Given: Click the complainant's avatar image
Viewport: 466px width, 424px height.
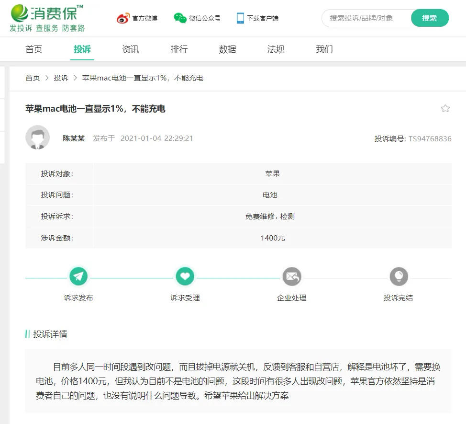Looking at the screenshot, I should point(38,138).
